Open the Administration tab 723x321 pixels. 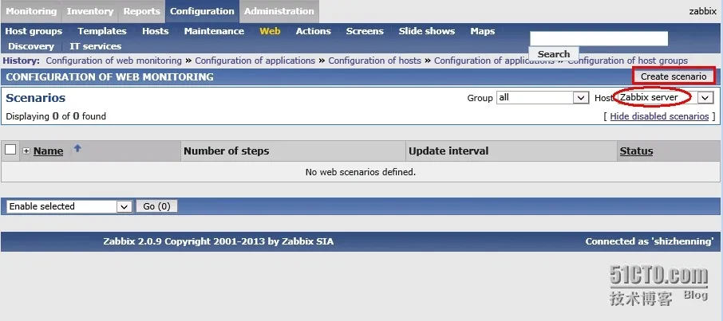coord(279,11)
